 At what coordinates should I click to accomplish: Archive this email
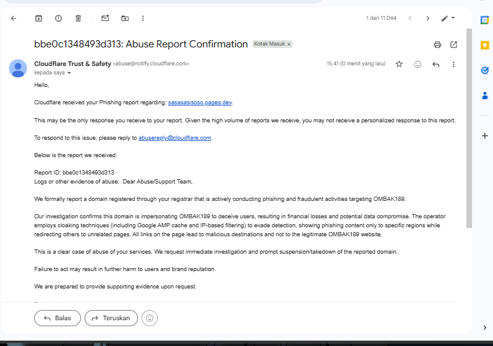click(x=38, y=18)
